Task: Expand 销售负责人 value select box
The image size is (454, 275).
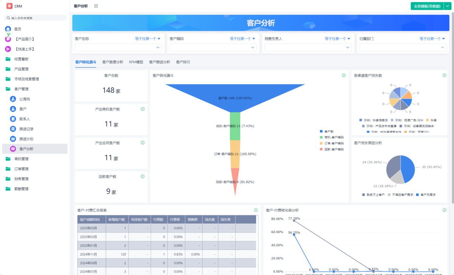Action: click(x=308, y=47)
